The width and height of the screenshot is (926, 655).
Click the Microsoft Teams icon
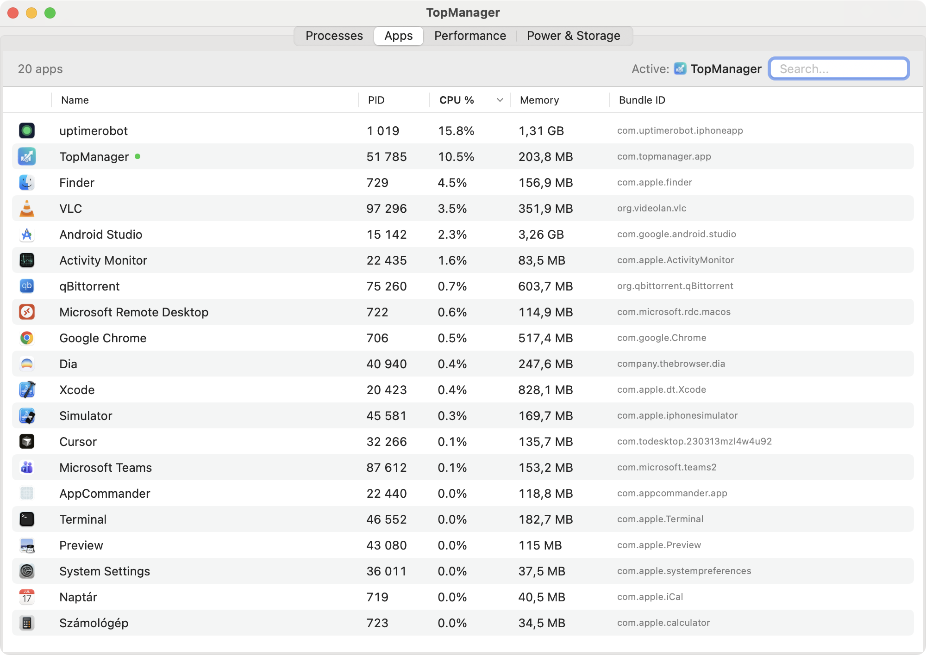tap(27, 468)
